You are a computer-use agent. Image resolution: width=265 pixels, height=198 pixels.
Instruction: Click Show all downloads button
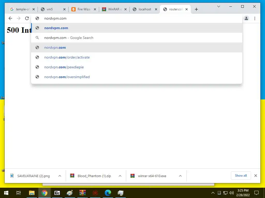pyautogui.click(x=241, y=175)
